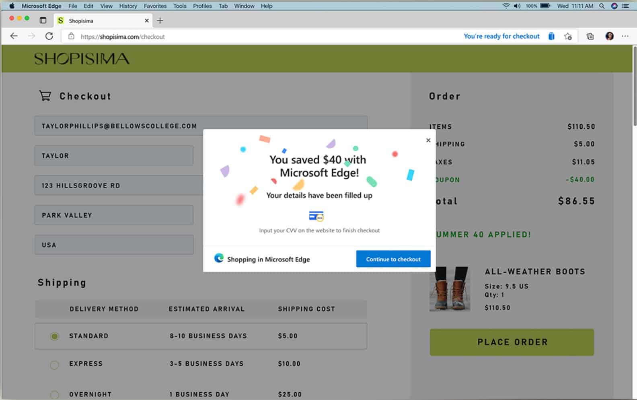Click the SHOPISIMA logo
Viewport: 637px width, 400px height.
click(82, 59)
